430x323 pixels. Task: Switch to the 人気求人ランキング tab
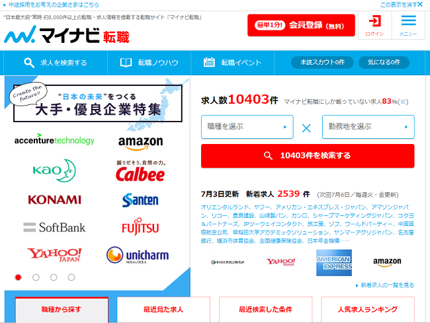coord(368,310)
